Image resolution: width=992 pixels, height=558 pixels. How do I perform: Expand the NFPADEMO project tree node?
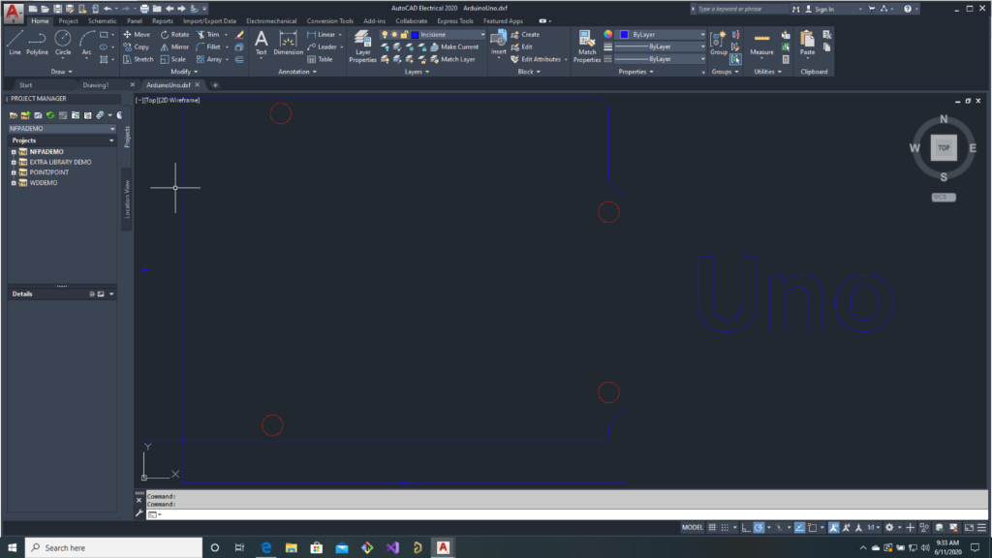pyautogui.click(x=14, y=152)
